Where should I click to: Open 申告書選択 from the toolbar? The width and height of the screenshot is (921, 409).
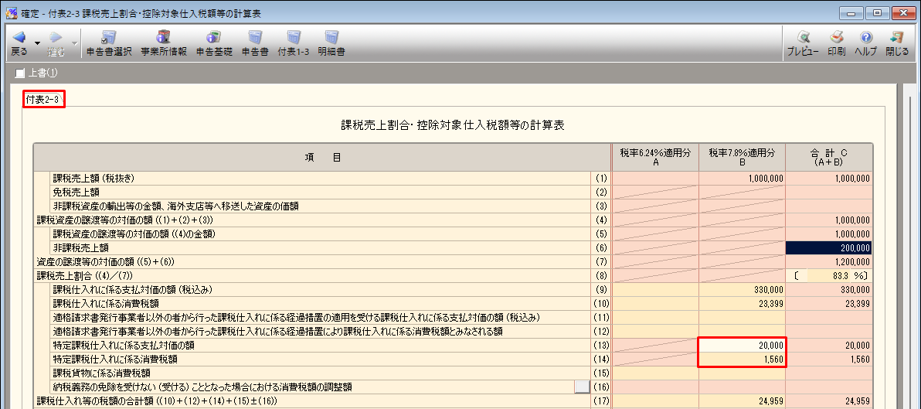coord(109,43)
